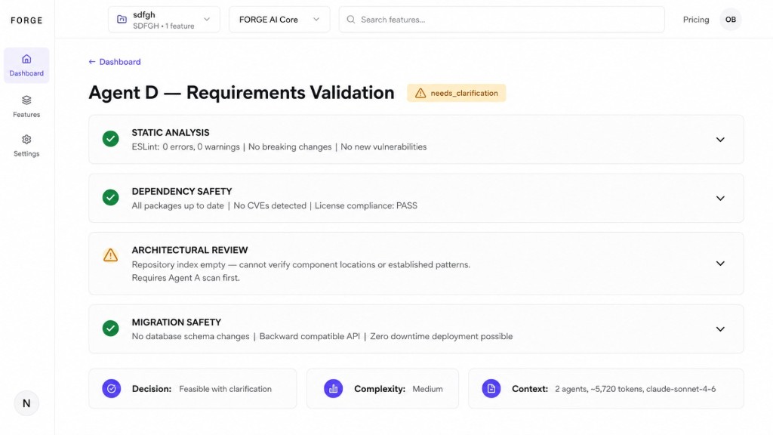773x435 pixels.
Task: Expand the Architectural Review section chevron
Action: 720,264
